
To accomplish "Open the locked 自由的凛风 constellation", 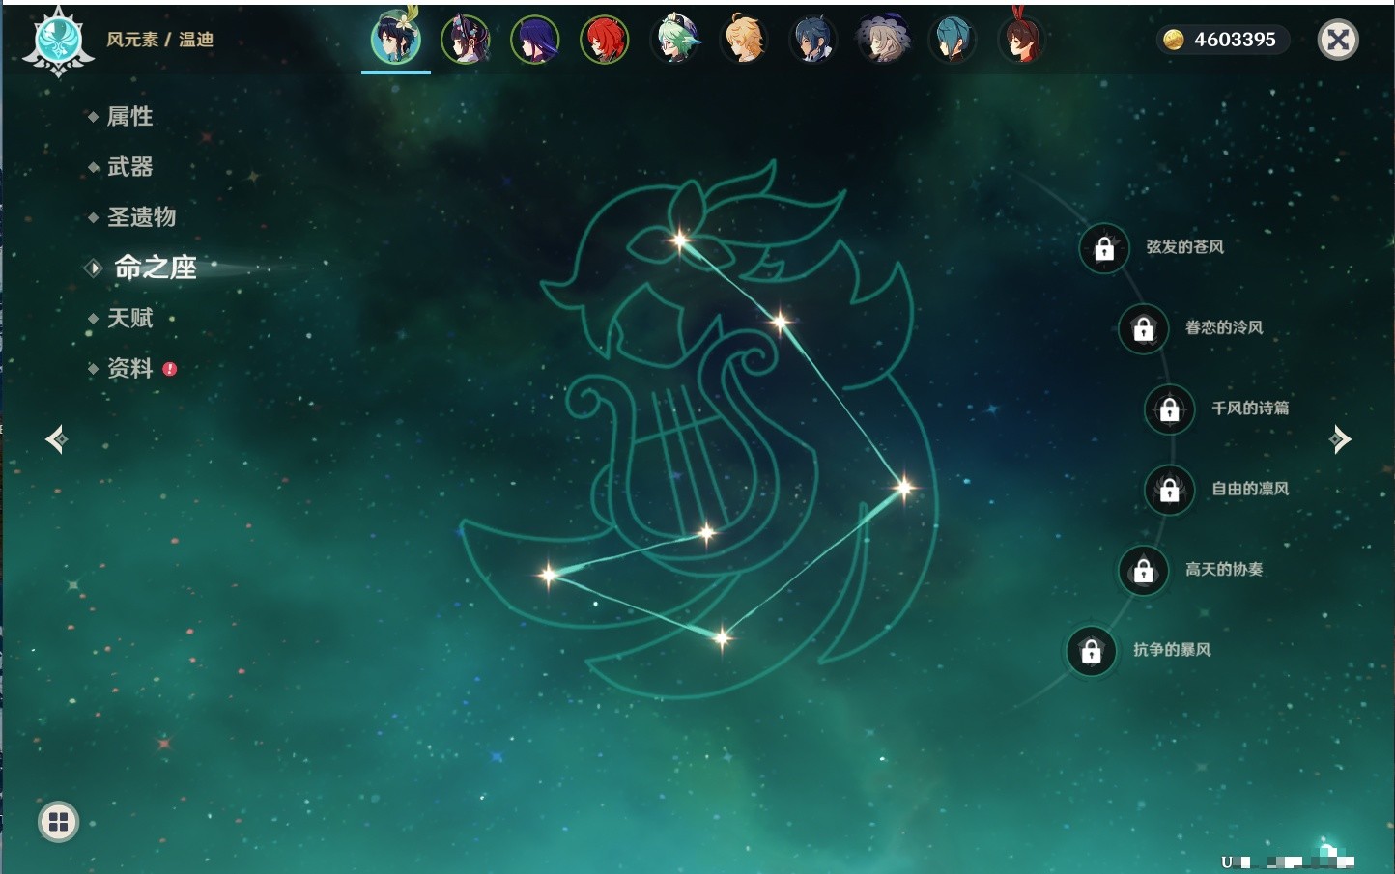I will click(1170, 490).
